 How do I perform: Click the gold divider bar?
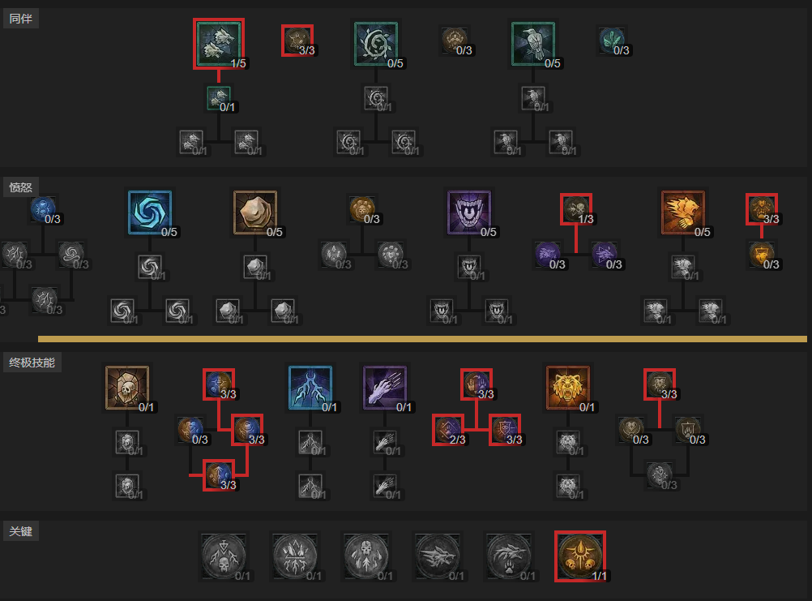pos(422,339)
